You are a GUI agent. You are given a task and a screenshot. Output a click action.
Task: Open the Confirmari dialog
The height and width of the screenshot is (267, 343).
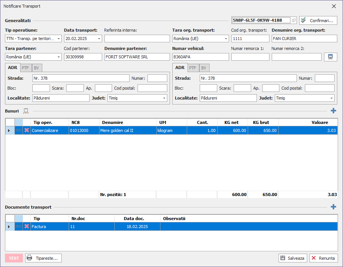point(318,20)
